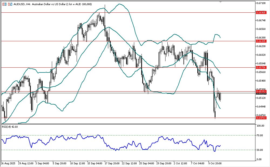The height and width of the screenshot is (167, 270).
Task: Select the red 0.66905 price level label
Action: (x=261, y=12)
